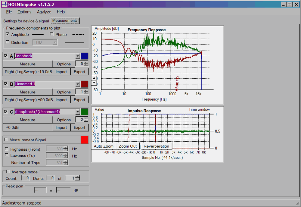Click the Highpass 500 Hz field
This screenshot has width=301, height=207.
[x=57, y=149]
